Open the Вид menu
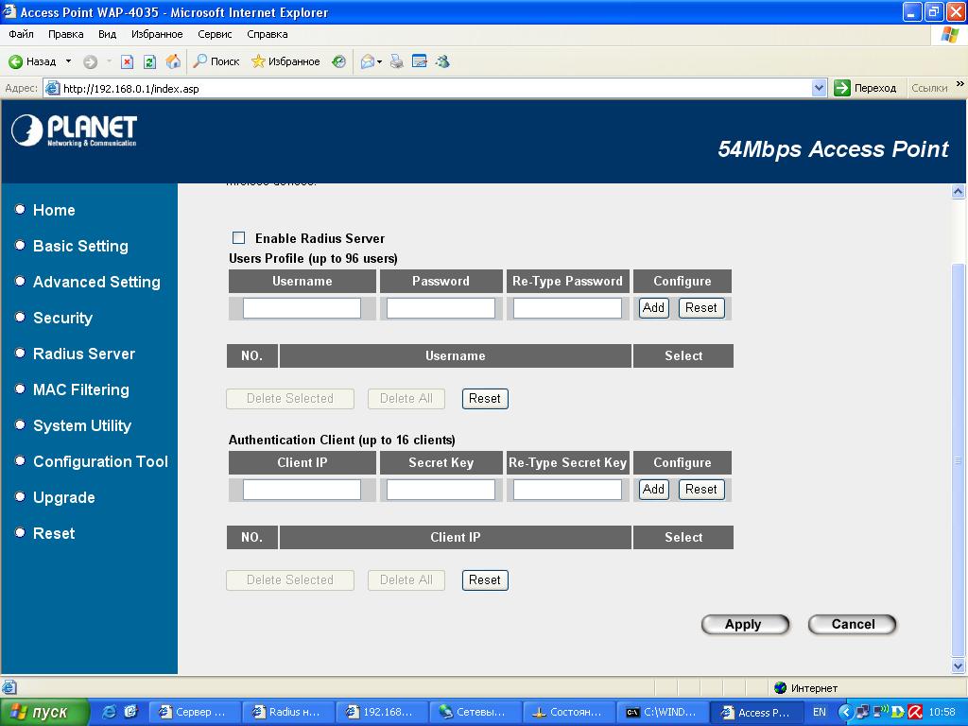The height and width of the screenshot is (726, 968). pos(108,34)
